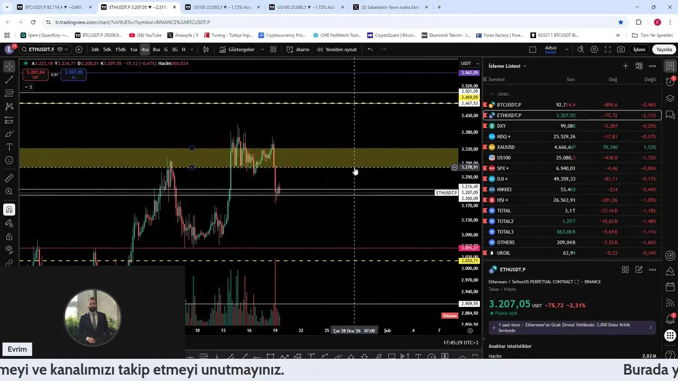This screenshot has width=678, height=381.
Task: Select the chart patterns tool
Action: 9,106
